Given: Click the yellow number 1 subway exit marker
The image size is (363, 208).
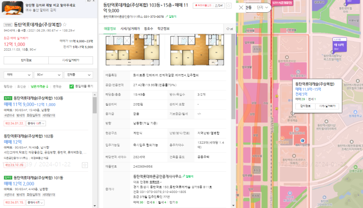Looking at the screenshot, I should tap(277, 96).
